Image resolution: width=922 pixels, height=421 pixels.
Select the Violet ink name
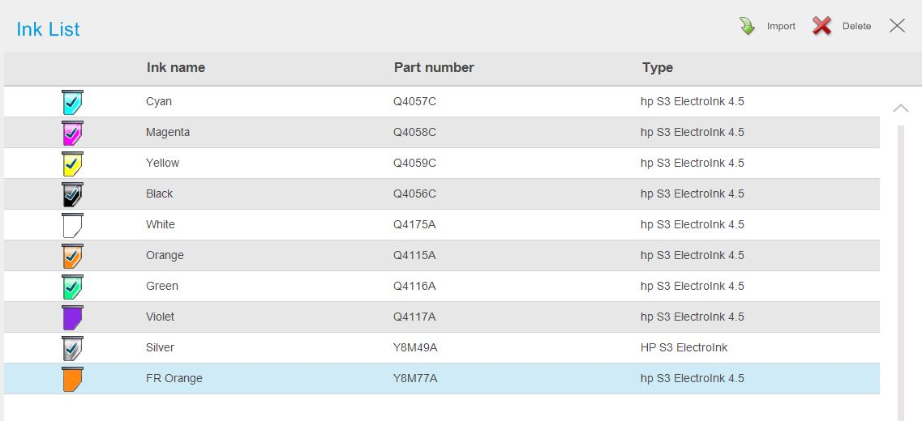coord(160,317)
